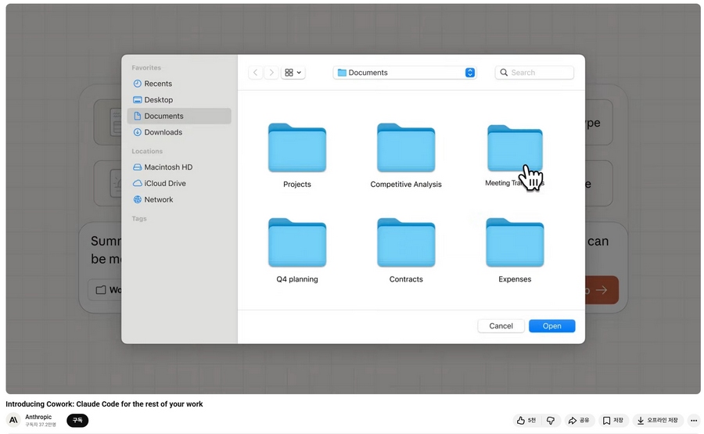Open the Documents location popup menu
The image size is (704, 434).
coord(404,73)
